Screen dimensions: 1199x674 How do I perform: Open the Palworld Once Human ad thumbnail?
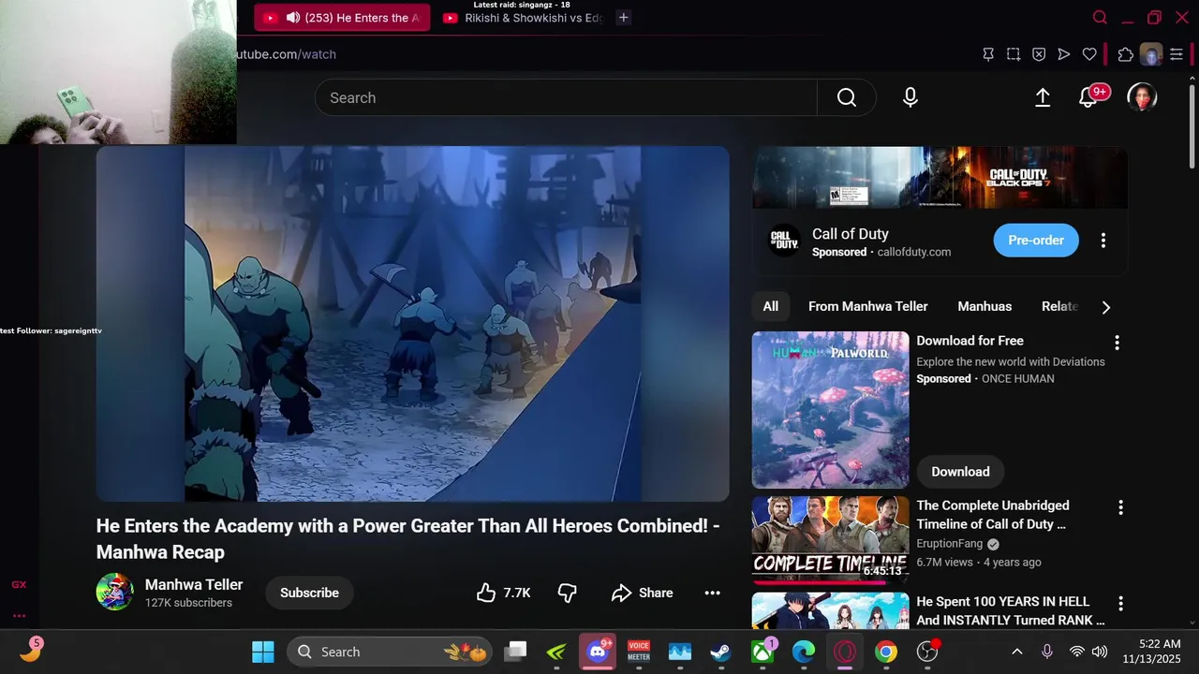(831, 410)
